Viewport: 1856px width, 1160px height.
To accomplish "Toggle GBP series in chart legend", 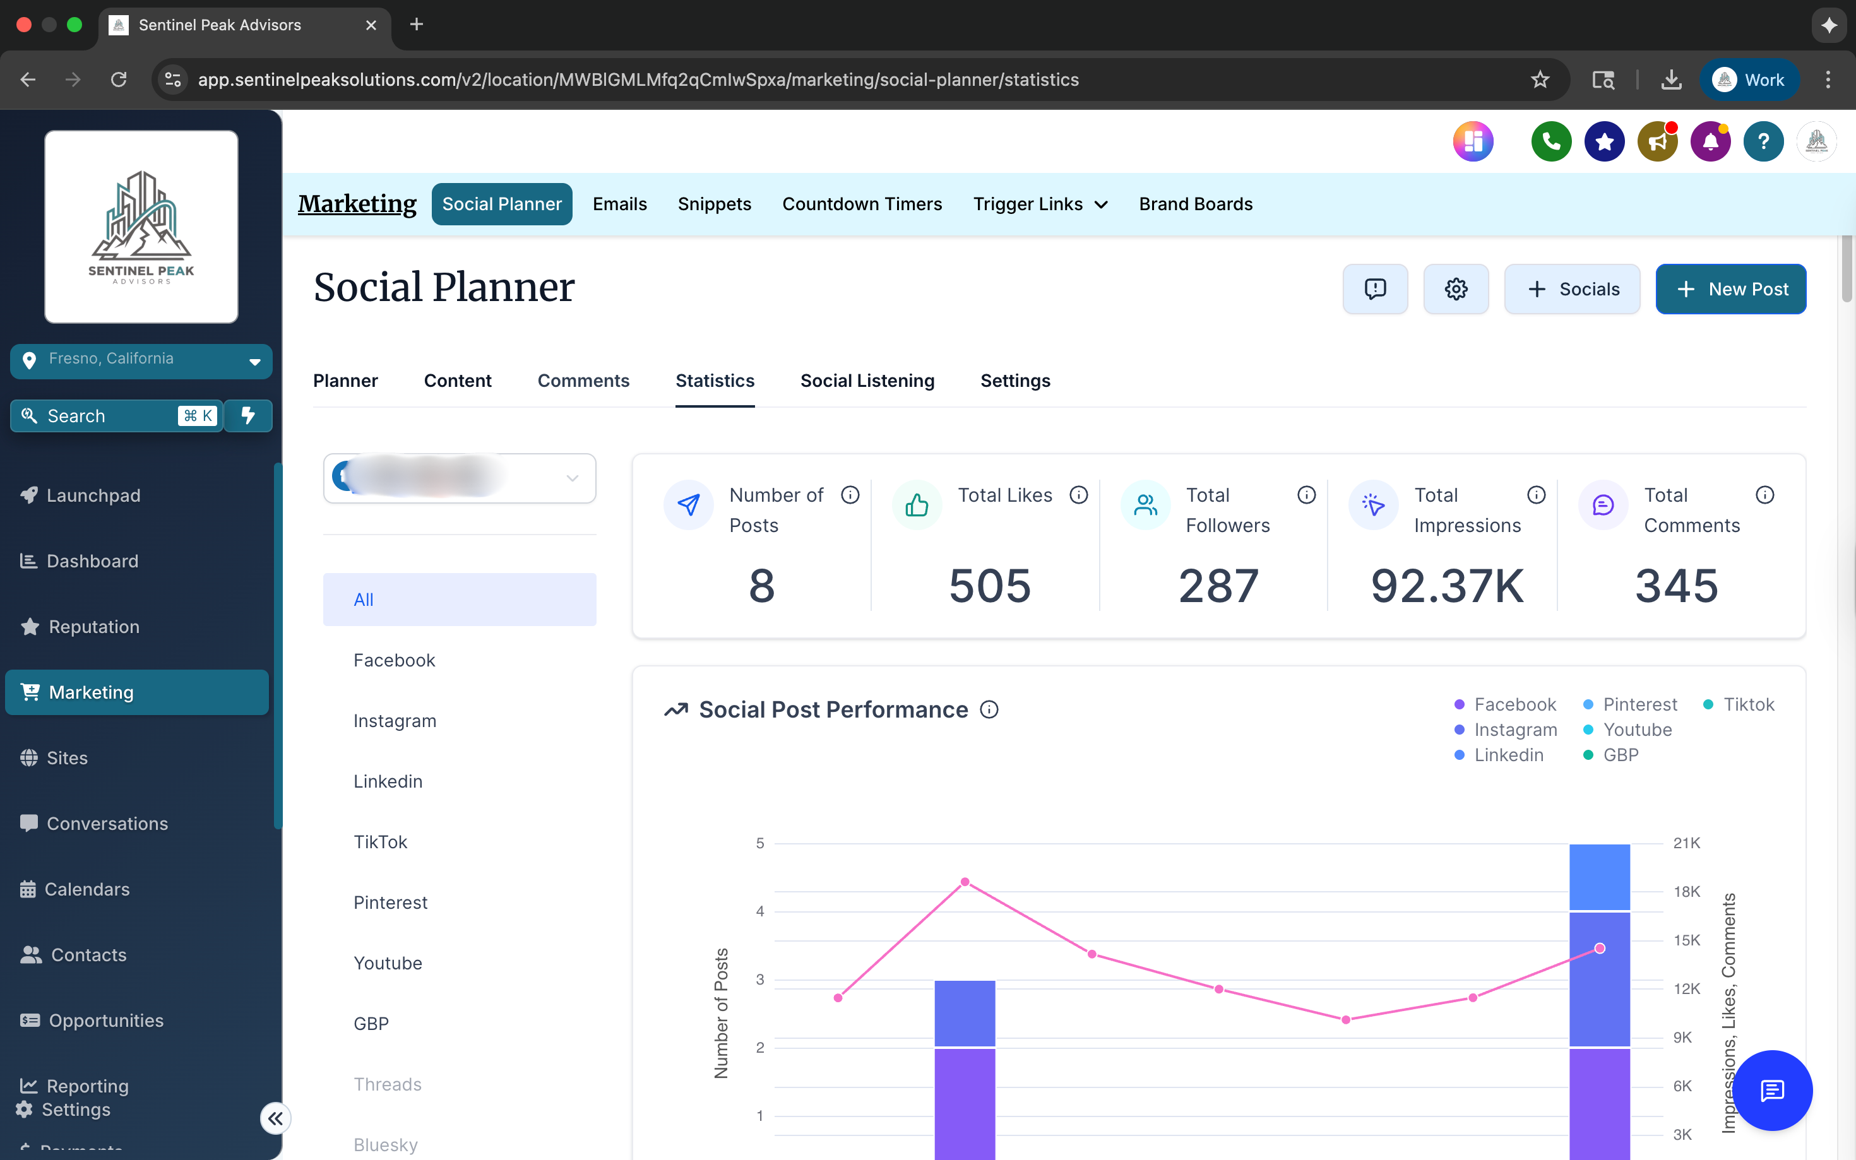I will pos(1610,755).
